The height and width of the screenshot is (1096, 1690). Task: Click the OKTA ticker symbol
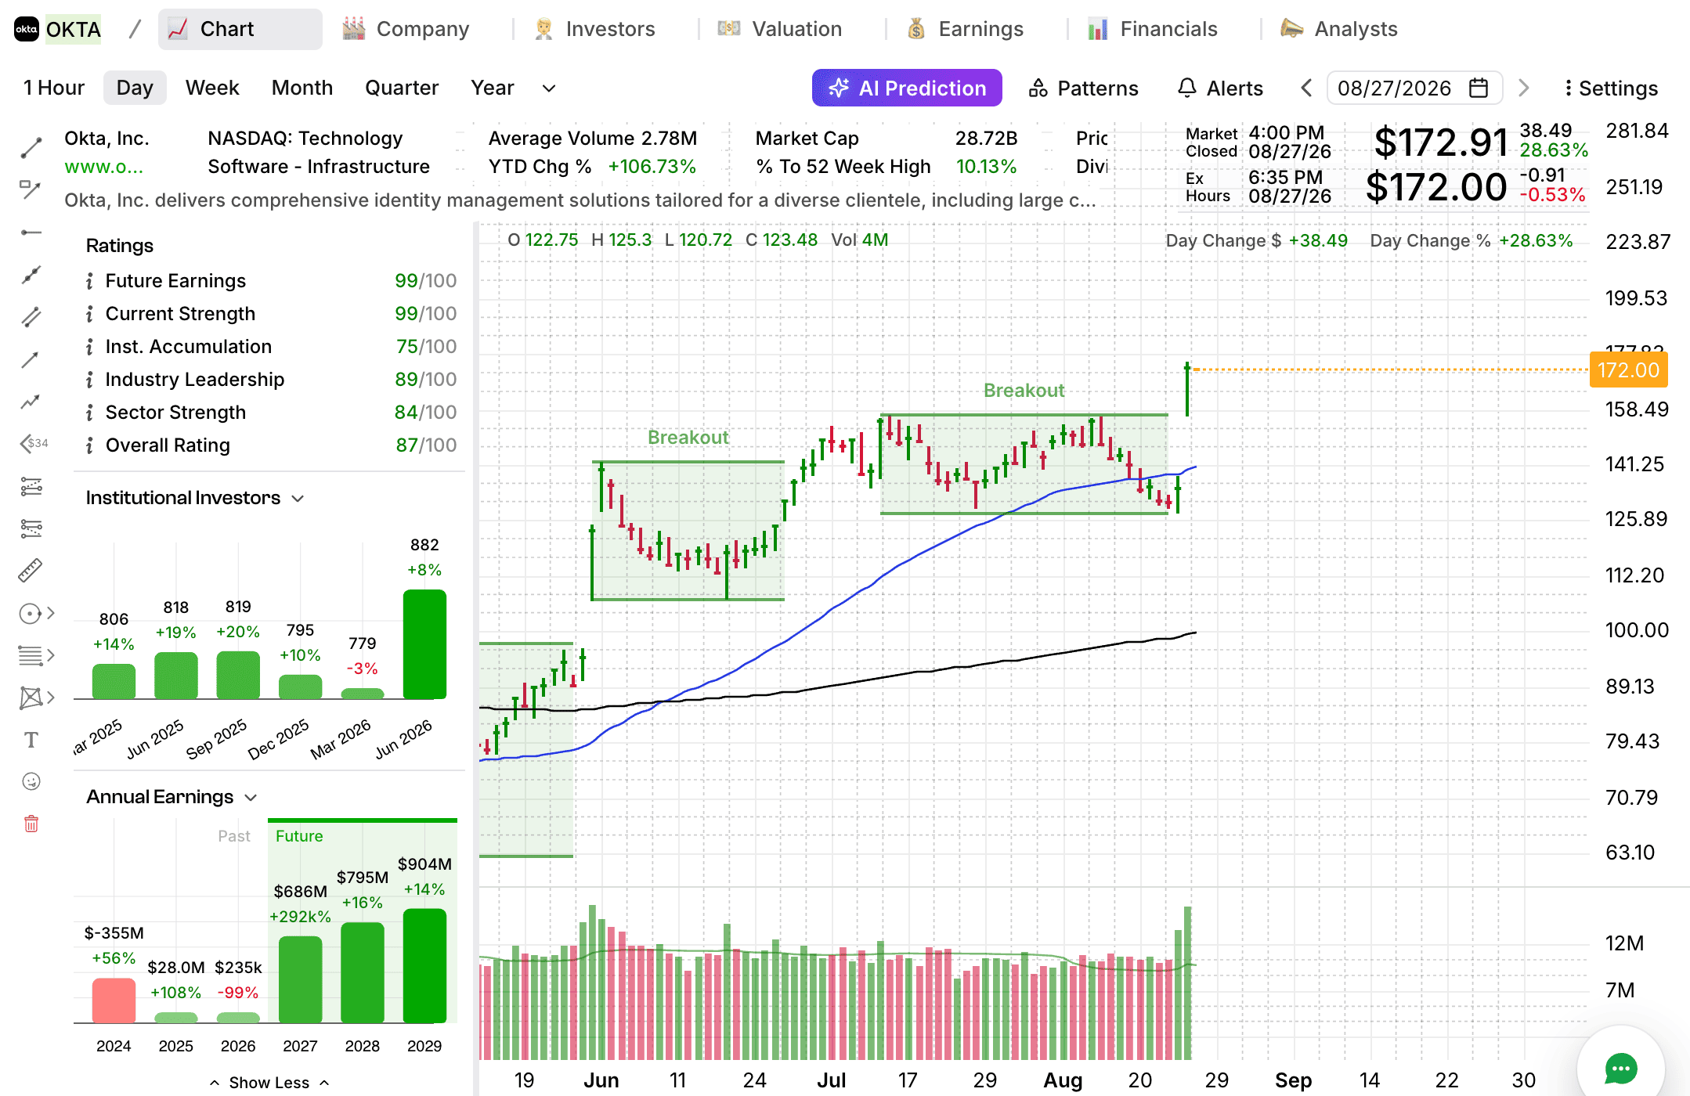coord(73,29)
